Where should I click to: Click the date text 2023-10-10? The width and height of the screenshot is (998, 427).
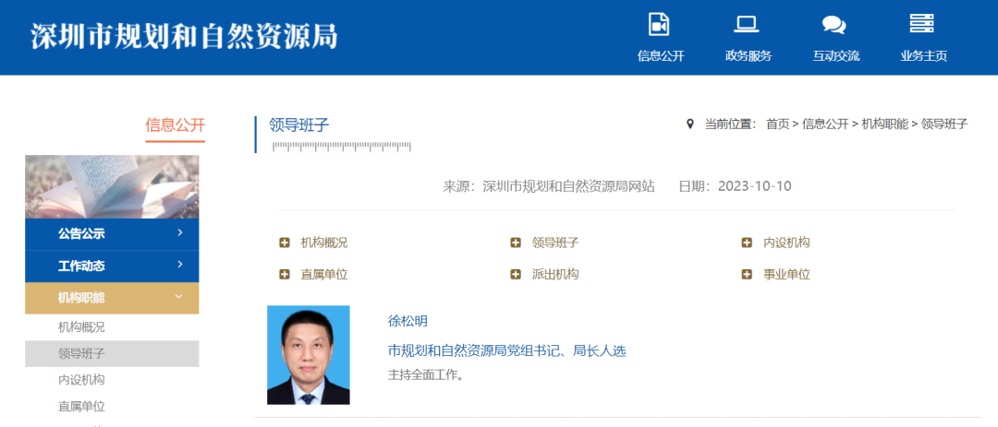754,186
